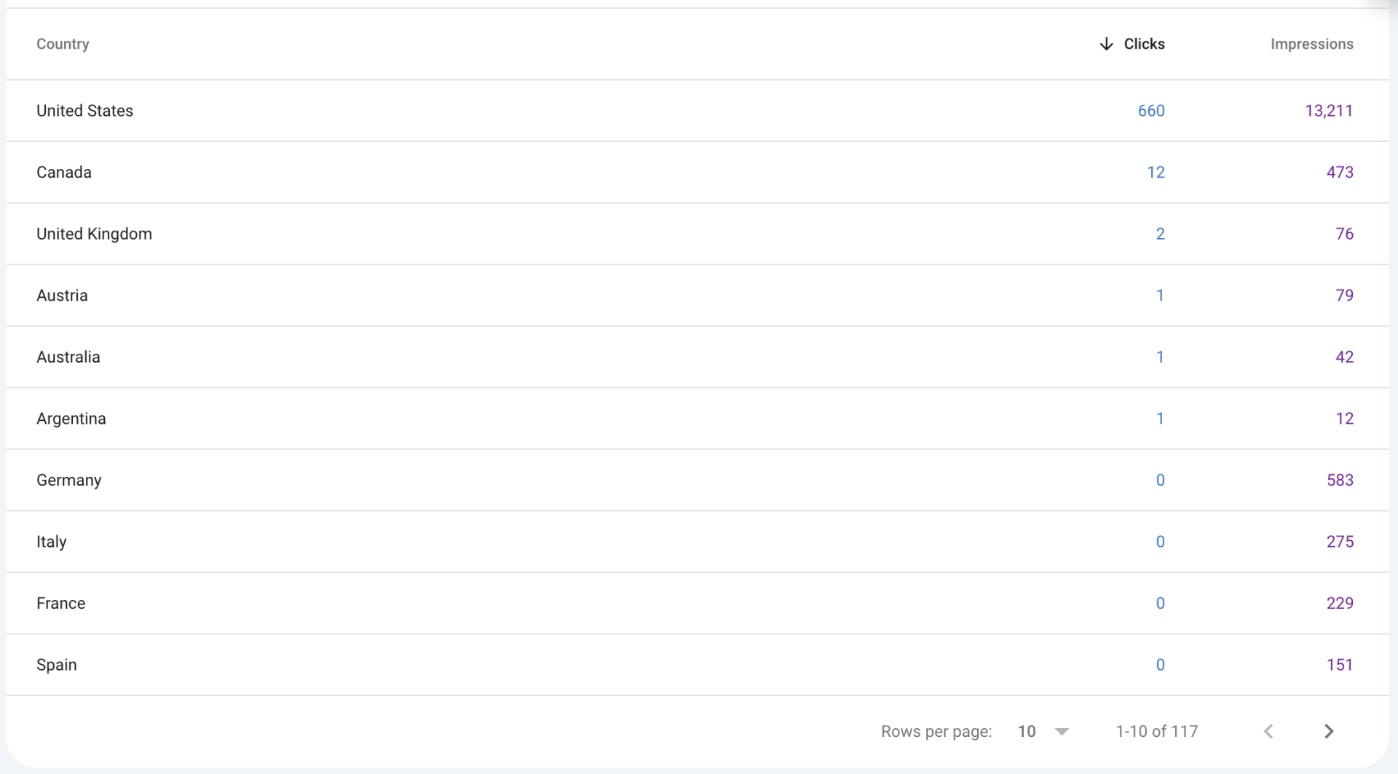Choose Australia in country table

point(68,357)
